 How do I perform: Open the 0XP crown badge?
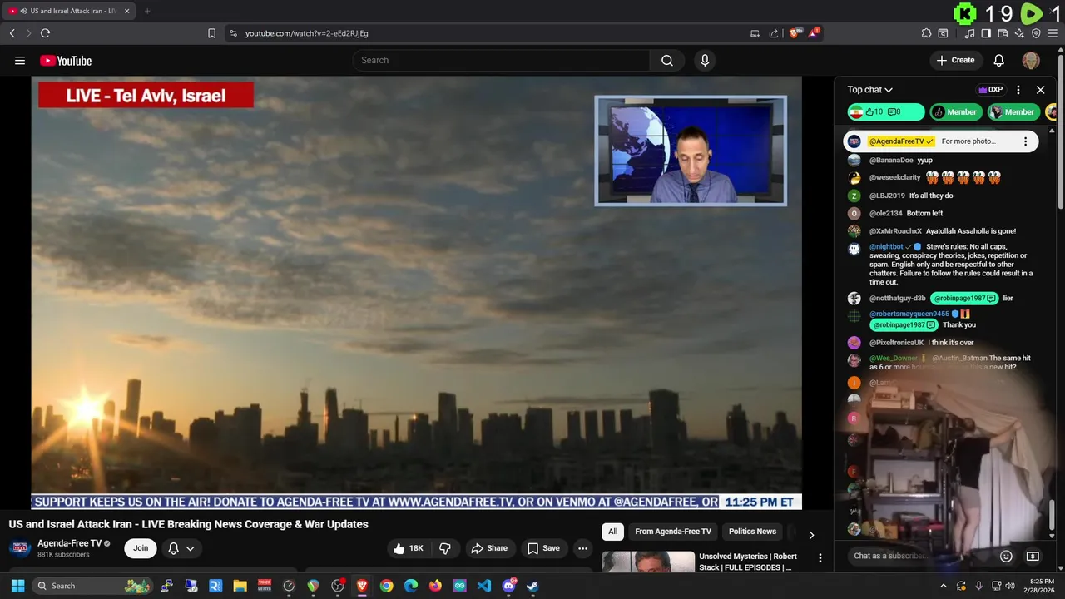click(x=990, y=90)
